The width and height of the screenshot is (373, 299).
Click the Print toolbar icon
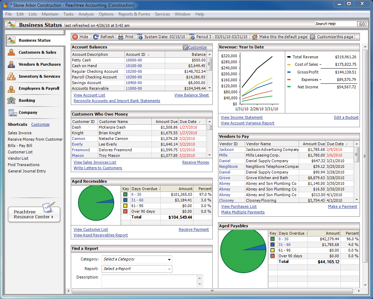tap(121, 37)
